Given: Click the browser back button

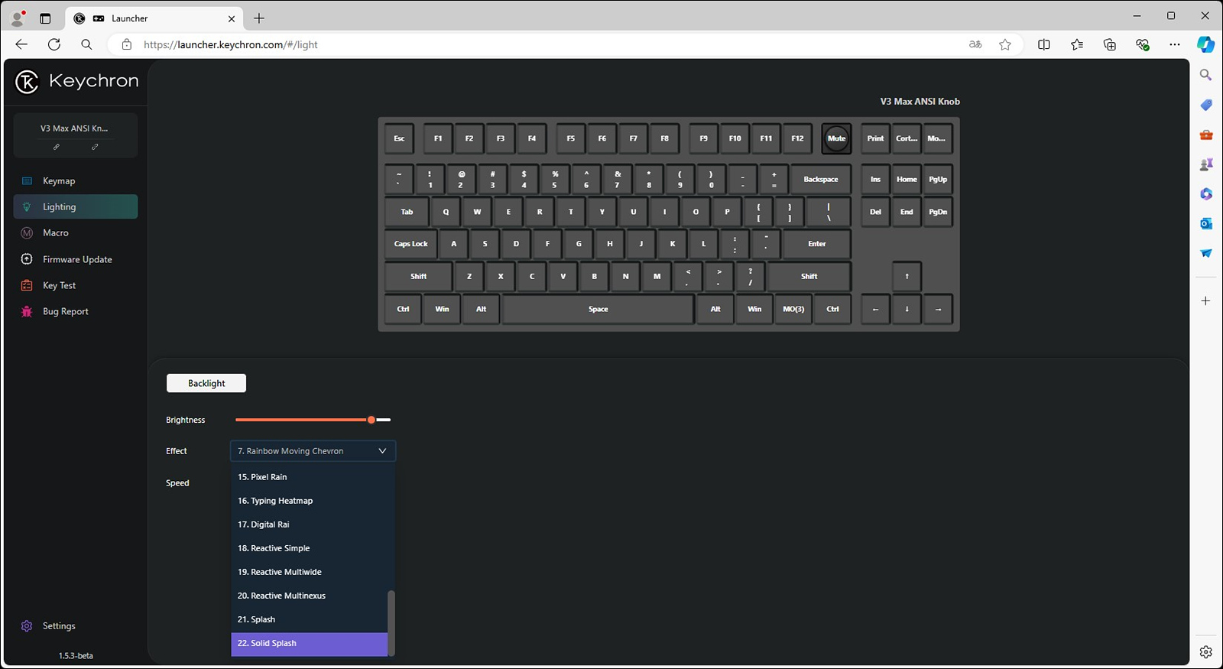Looking at the screenshot, I should click(21, 44).
